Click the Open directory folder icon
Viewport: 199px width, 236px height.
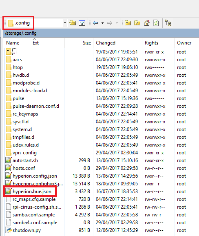[73, 23]
